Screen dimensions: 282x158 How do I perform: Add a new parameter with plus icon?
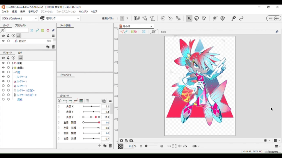[x=99, y=146]
